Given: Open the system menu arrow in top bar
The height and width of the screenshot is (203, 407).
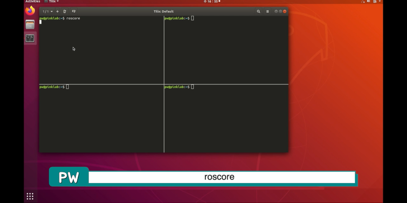Looking at the screenshot, I should (x=380, y=1).
